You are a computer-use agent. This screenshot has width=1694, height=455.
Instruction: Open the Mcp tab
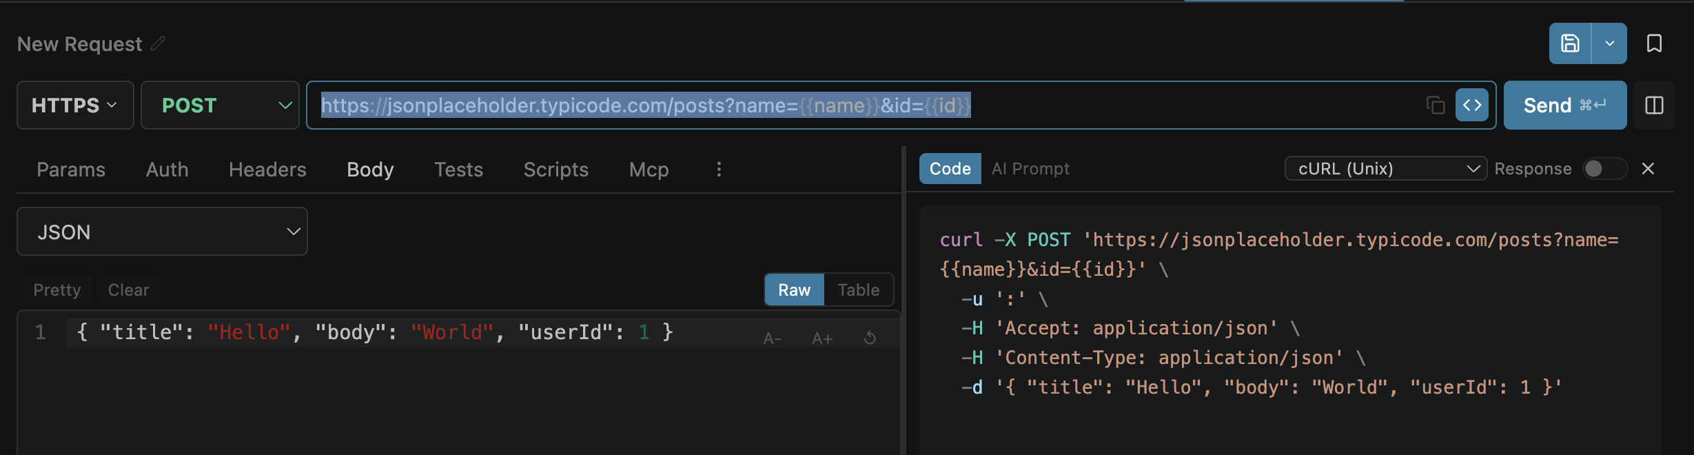(x=649, y=170)
